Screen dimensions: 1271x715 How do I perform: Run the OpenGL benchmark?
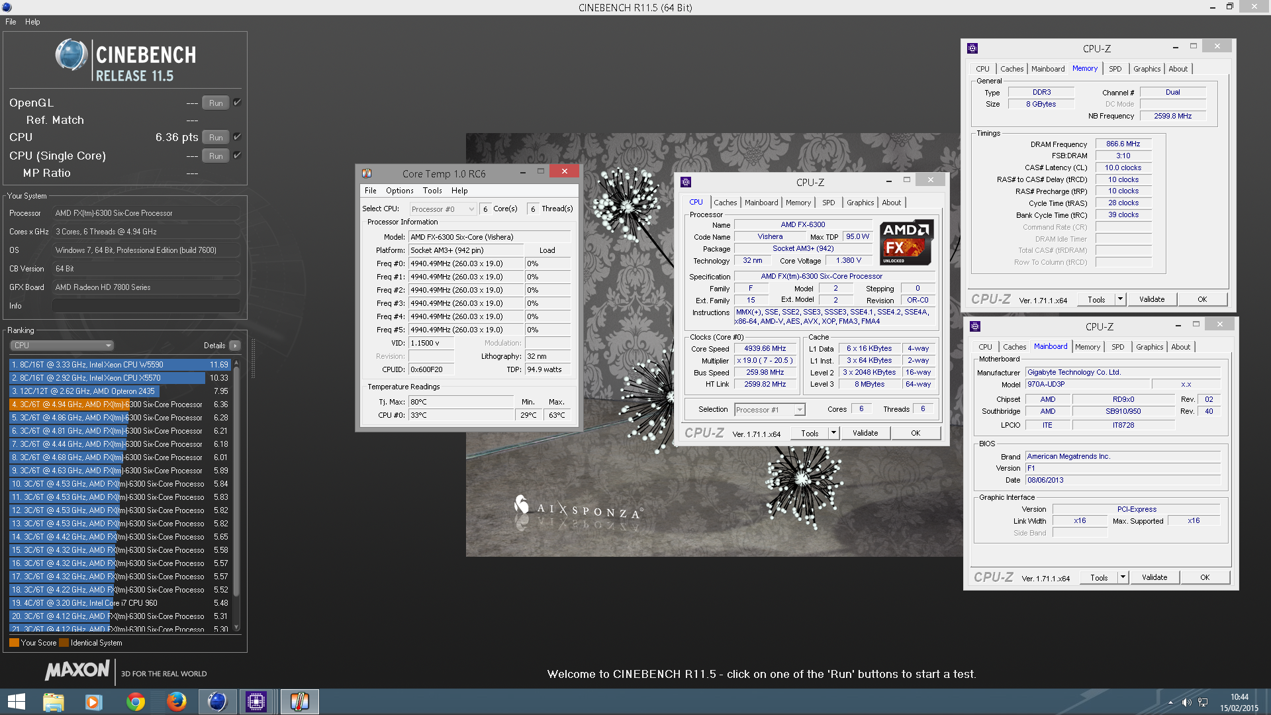click(216, 103)
